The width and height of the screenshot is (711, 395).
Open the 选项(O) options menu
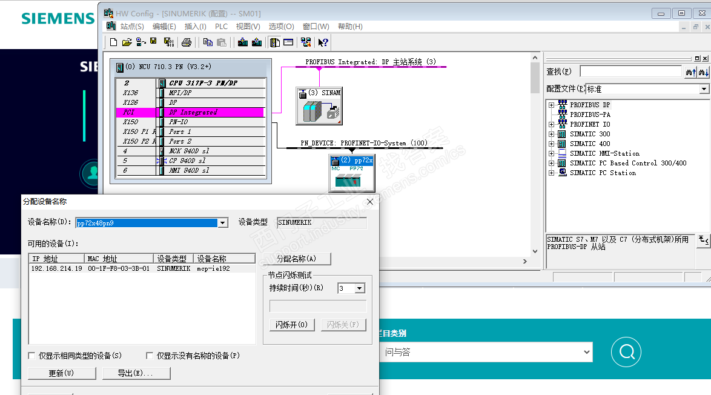coord(281,27)
